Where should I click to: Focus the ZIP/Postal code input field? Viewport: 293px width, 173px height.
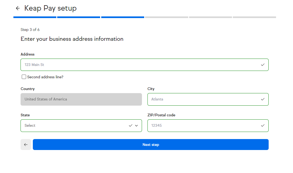point(208,125)
